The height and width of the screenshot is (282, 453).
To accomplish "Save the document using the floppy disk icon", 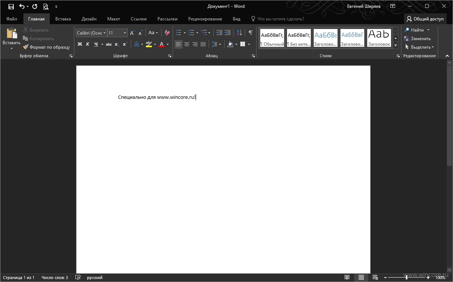I will tap(11, 6).
